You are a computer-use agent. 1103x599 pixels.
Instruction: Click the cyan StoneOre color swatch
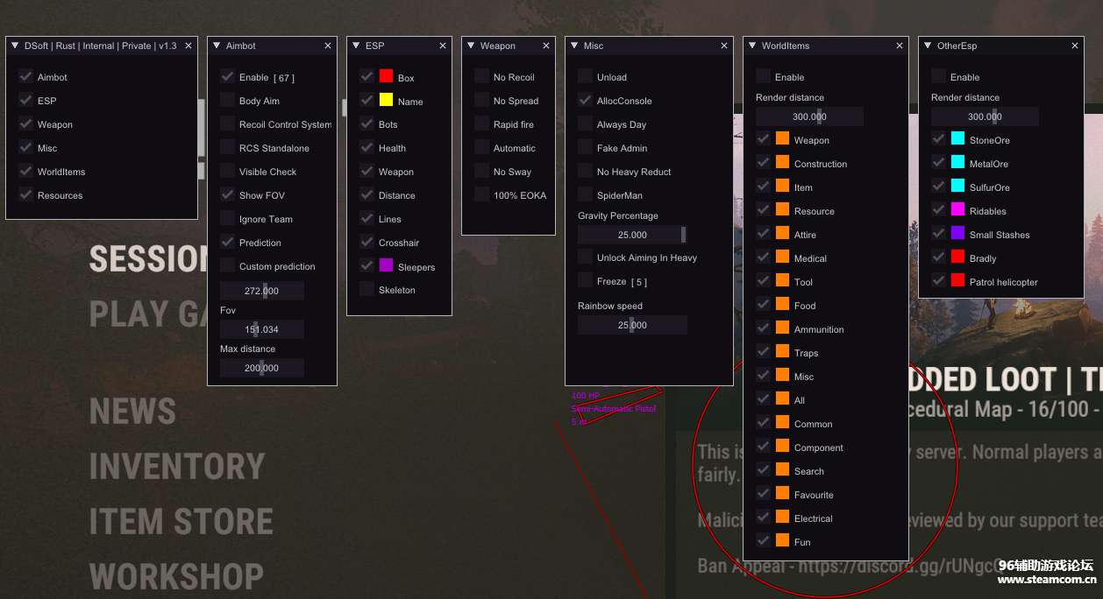pyautogui.click(x=957, y=139)
